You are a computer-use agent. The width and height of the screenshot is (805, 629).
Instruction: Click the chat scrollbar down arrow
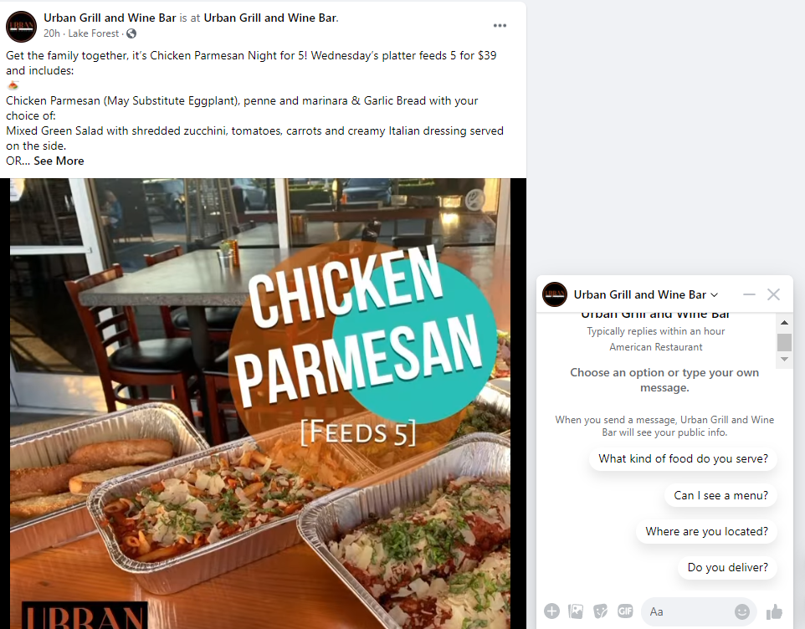(x=784, y=359)
